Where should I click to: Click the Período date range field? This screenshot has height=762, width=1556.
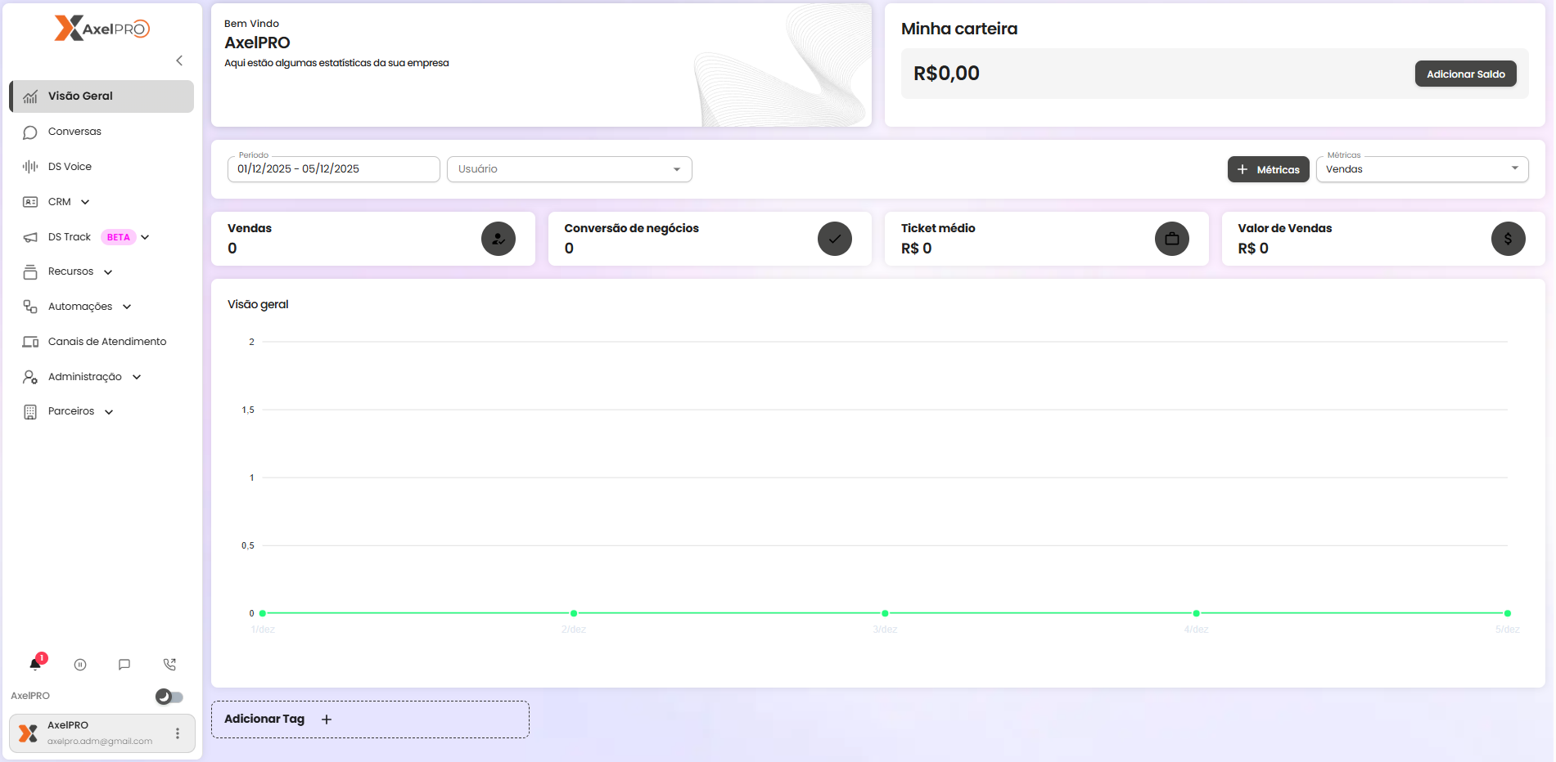click(x=333, y=169)
